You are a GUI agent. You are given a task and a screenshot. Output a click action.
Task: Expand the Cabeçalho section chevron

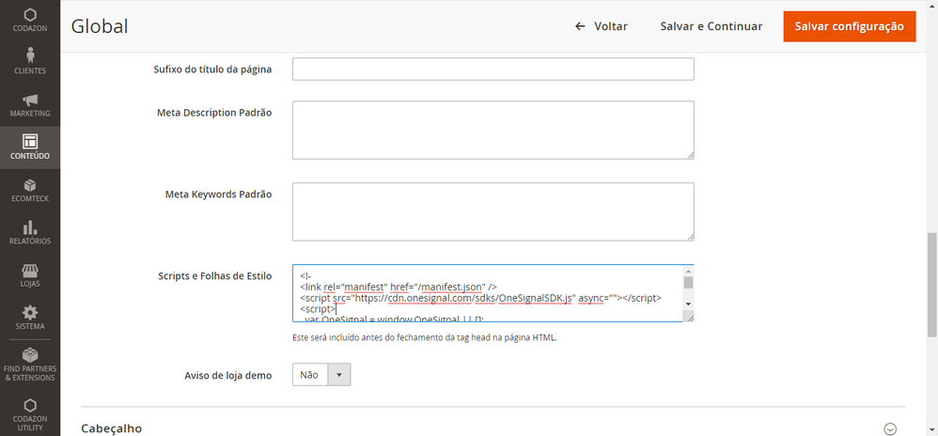[x=890, y=428]
